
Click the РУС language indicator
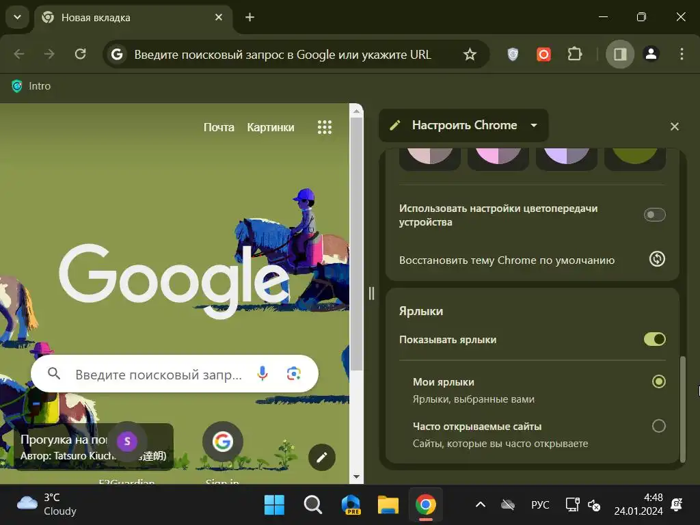540,505
